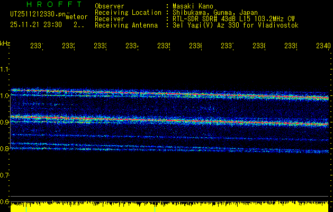
Task: Click the 2340 time axis marker
Action: [x=322, y=47]
